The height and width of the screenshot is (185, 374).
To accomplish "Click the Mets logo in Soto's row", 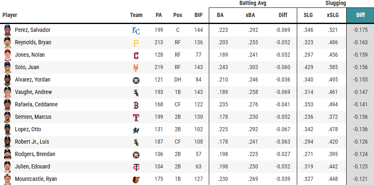I will (x=136, y=67).
